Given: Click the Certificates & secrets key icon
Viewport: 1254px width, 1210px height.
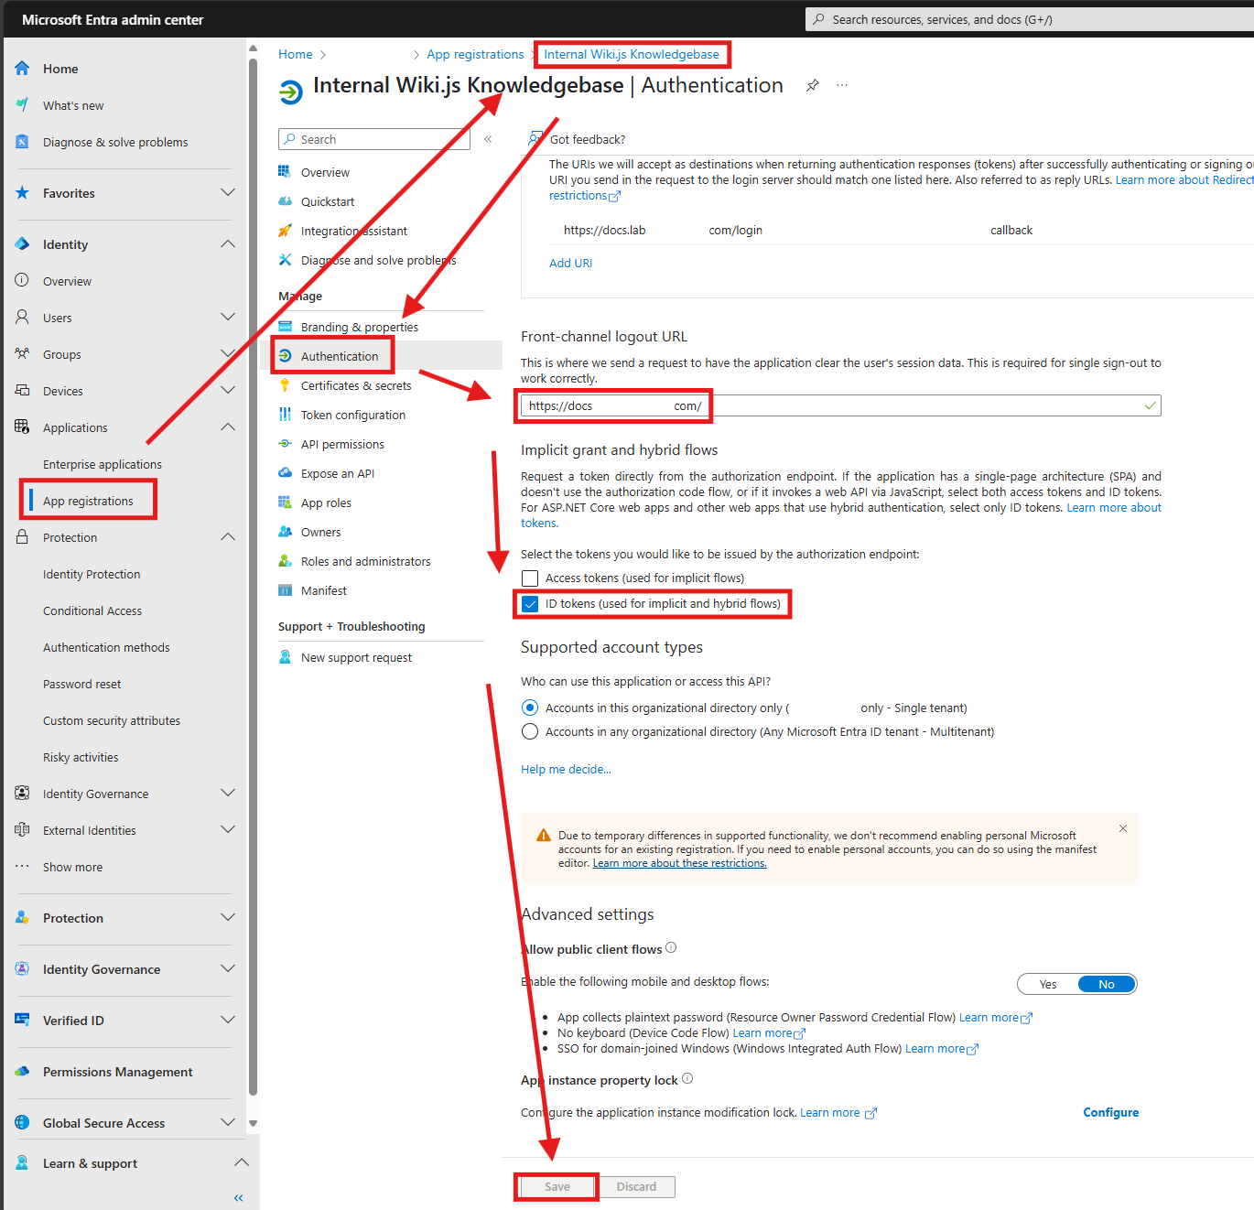Looking at the screenshot, I should (285, 385).
